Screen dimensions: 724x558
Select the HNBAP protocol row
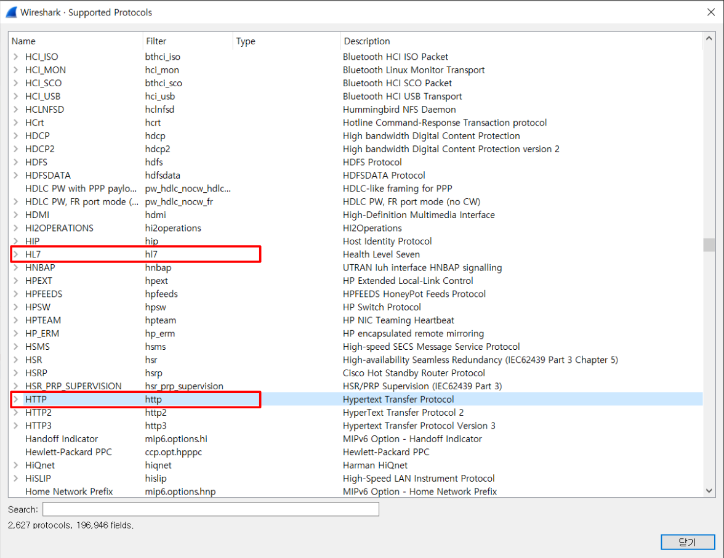(x=356, y=267)
